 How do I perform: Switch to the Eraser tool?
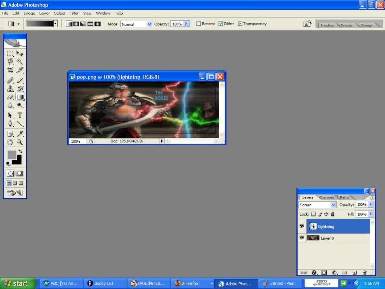10,97
